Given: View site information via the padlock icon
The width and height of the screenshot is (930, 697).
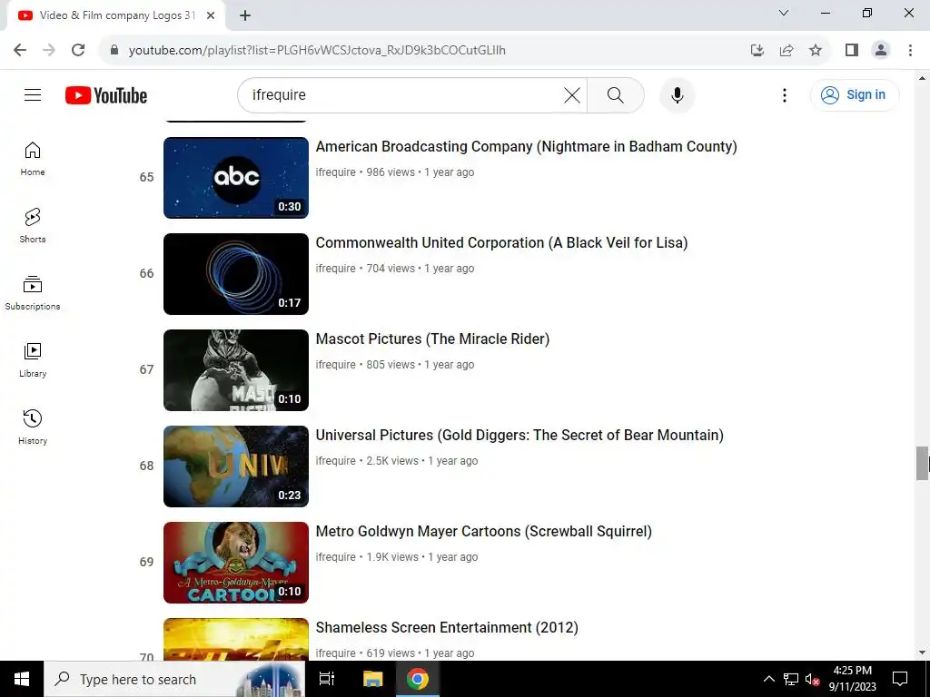Looking at the screenshot, I should (x=114, y=50).
